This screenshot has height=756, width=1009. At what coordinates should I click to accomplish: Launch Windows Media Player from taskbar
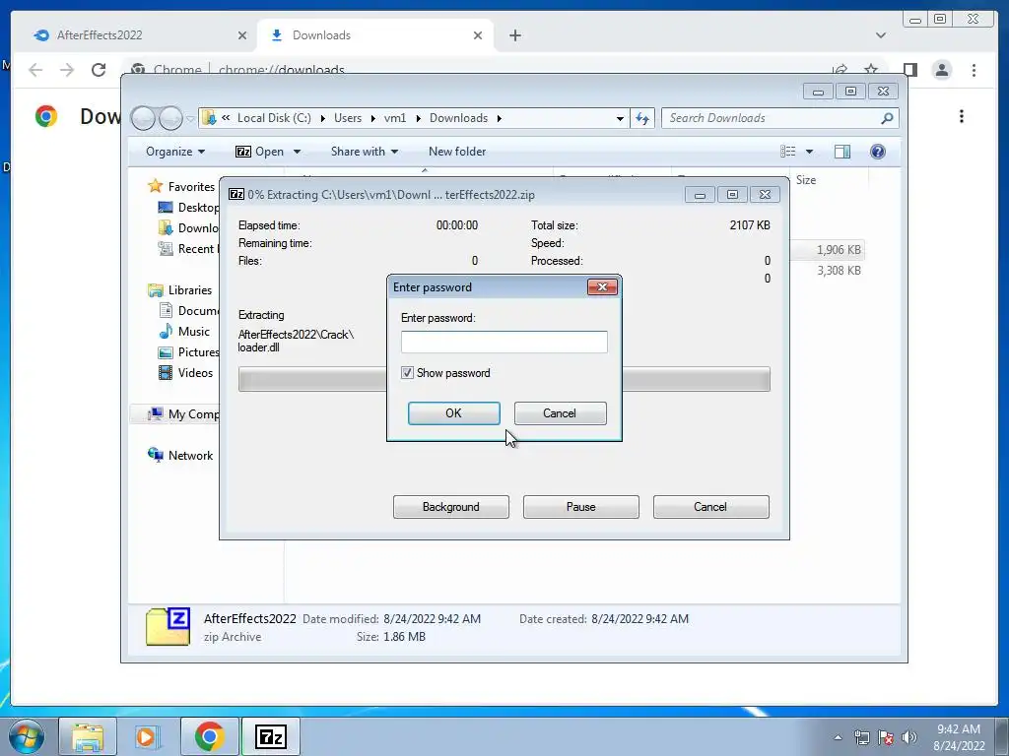148,736
